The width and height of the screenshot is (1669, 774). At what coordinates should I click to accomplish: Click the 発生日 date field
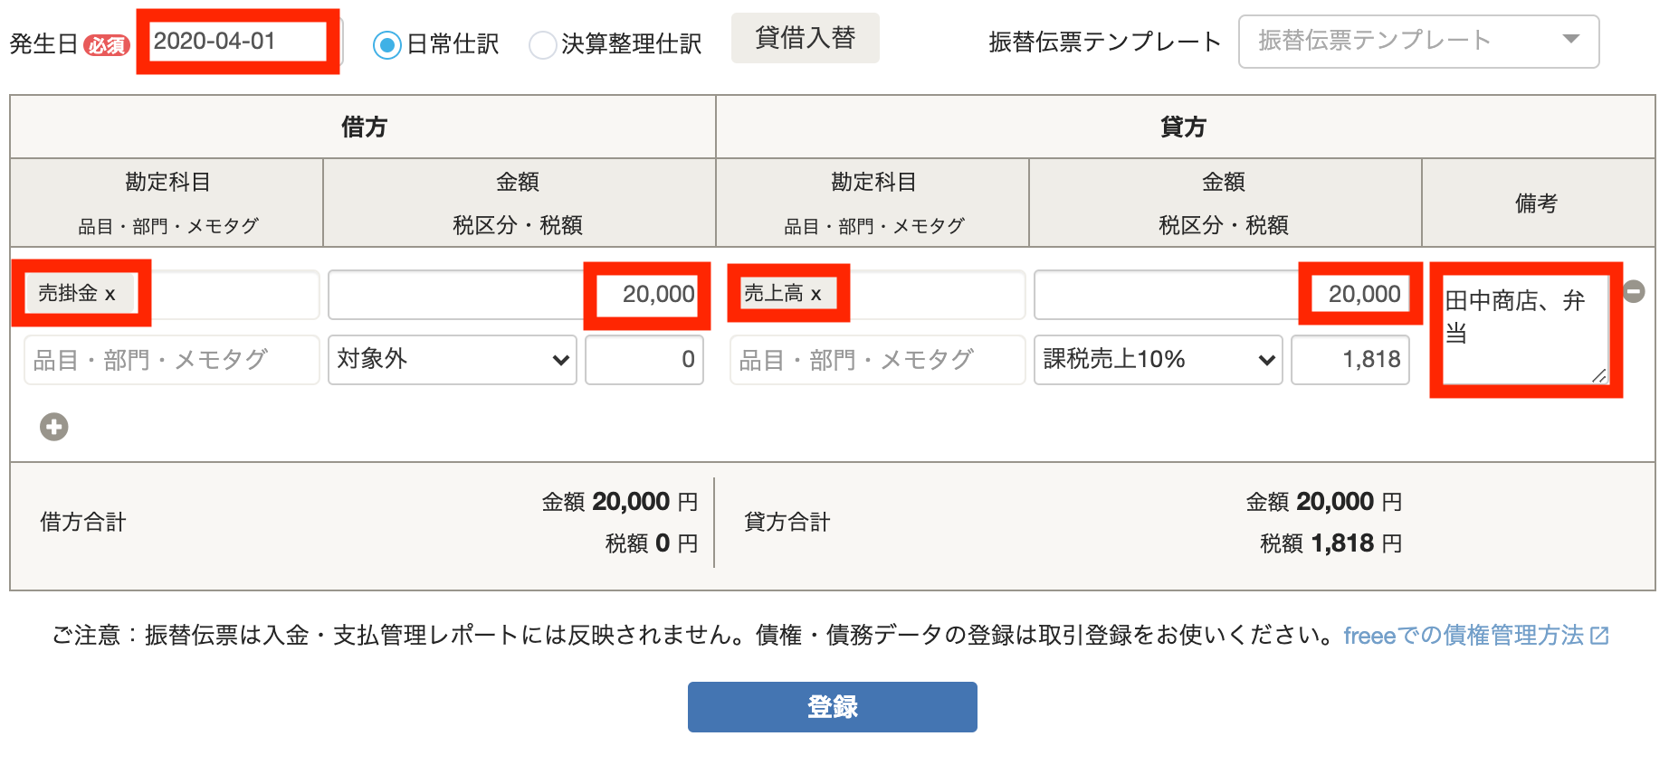[x=238, y=42]
